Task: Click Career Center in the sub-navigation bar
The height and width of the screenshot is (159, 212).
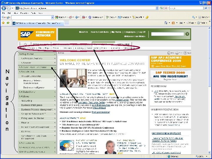Action: [92, 48]
